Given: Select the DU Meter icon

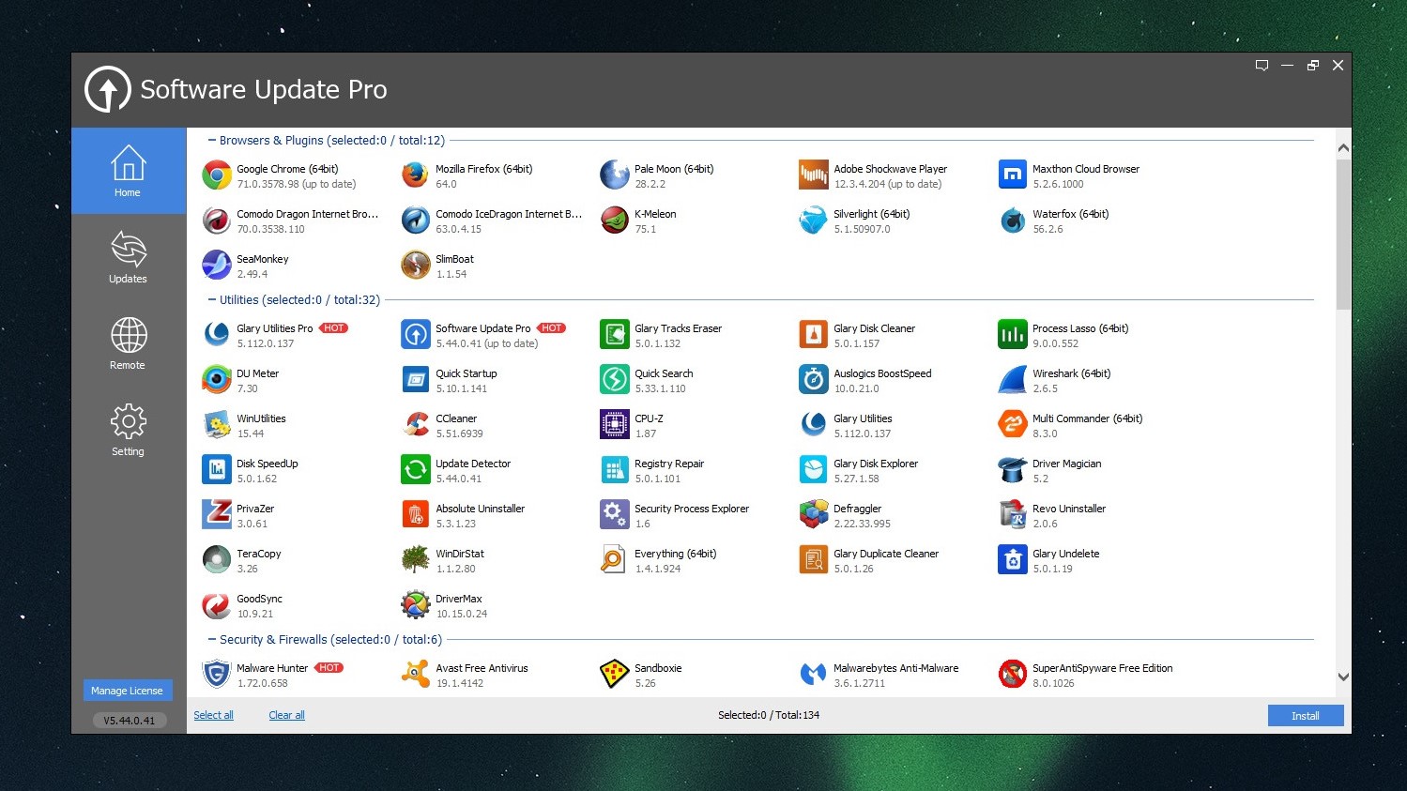Looking at the screenshot, I should 217,380.
